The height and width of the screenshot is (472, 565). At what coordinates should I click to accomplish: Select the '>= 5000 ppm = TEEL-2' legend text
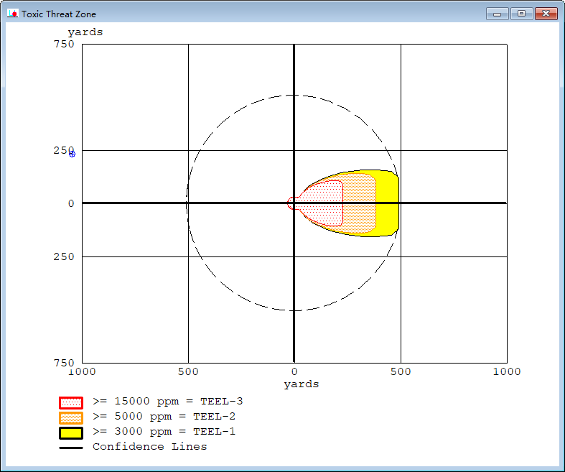pyautogui.click(x=164, y=417)
